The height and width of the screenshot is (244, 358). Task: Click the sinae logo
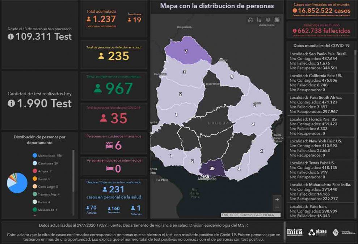318,232
